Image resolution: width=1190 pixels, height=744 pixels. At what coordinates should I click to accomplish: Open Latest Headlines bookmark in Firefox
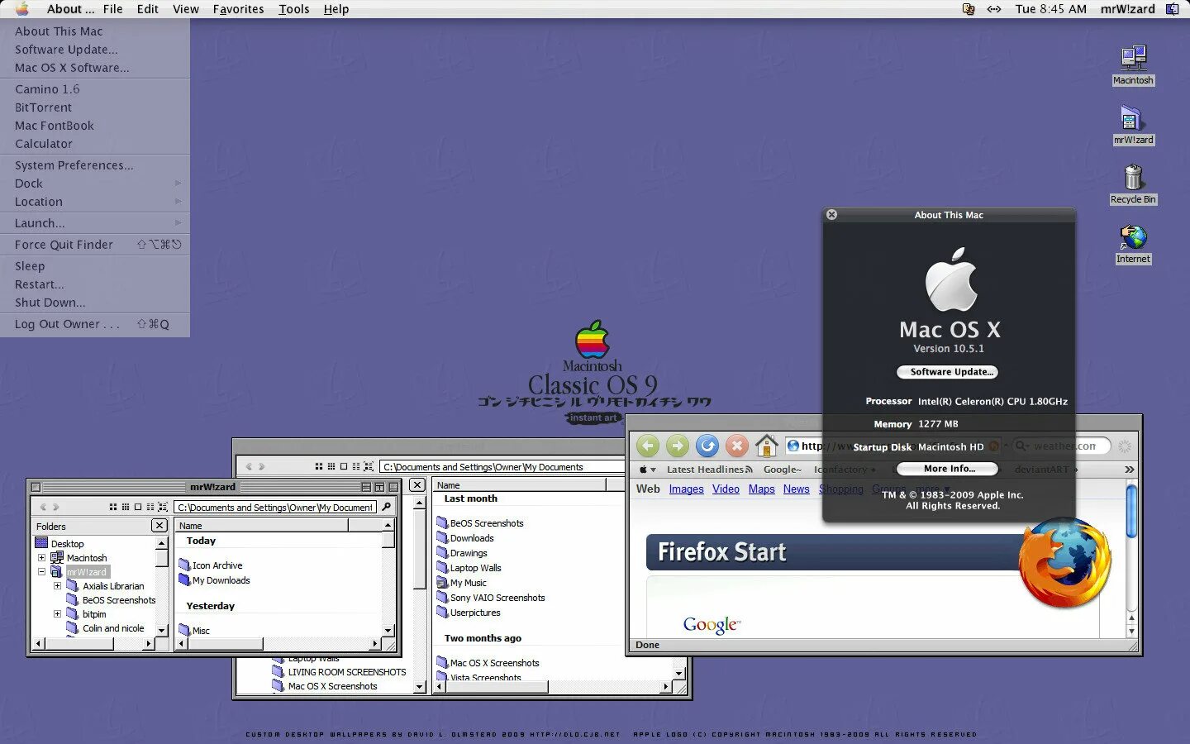pos(709,470)
